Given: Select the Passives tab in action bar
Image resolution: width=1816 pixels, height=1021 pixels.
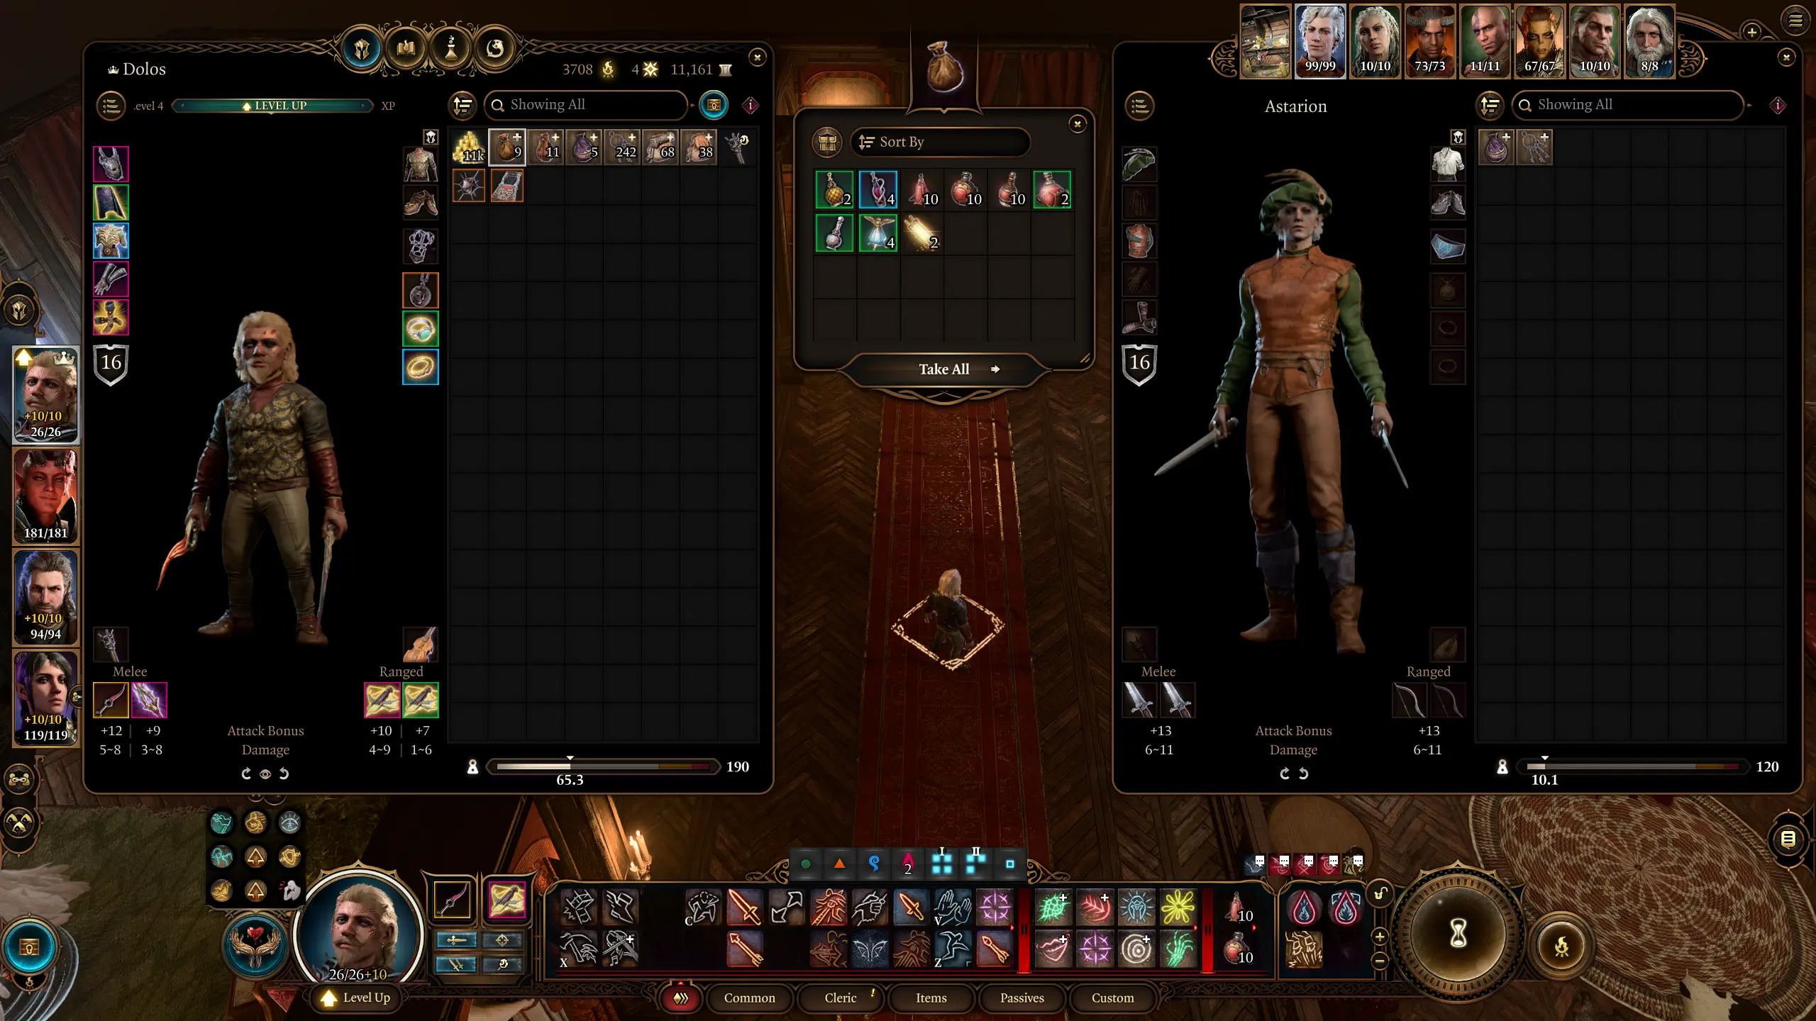Looking at the screenshot, I should [1021, 998].
